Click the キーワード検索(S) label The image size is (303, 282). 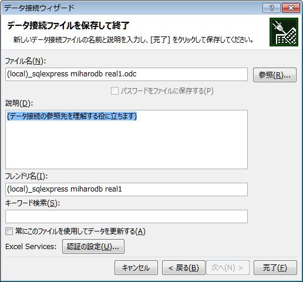32,203
